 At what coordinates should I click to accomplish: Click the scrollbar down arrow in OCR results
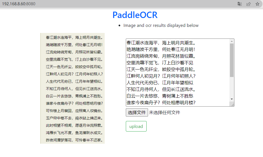pos(232,99)
